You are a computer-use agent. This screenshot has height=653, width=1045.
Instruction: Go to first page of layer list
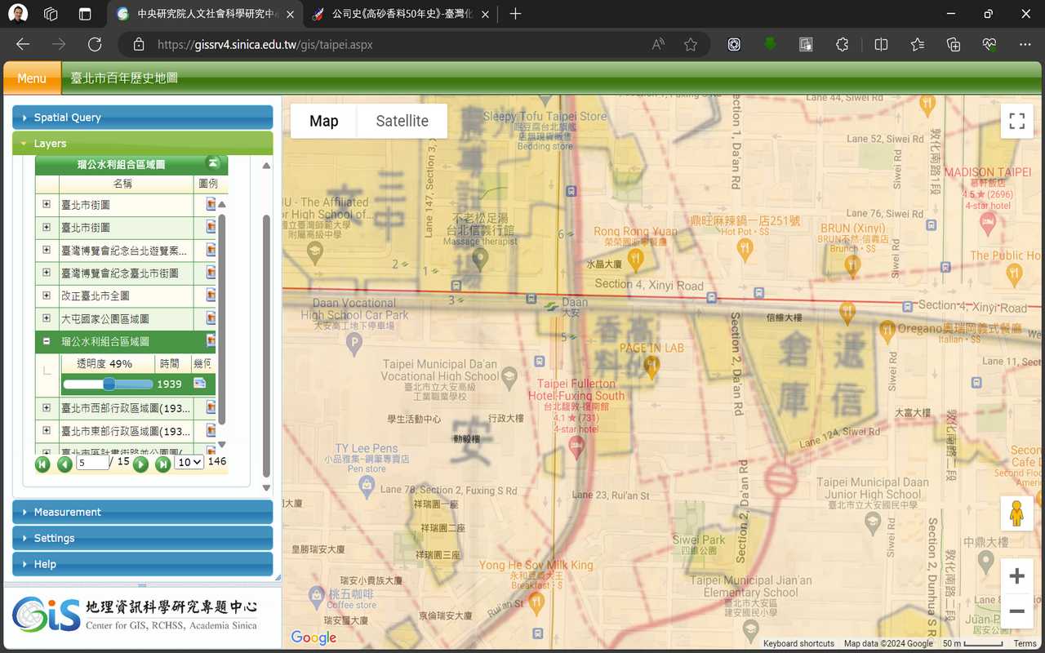coord(42,464)
